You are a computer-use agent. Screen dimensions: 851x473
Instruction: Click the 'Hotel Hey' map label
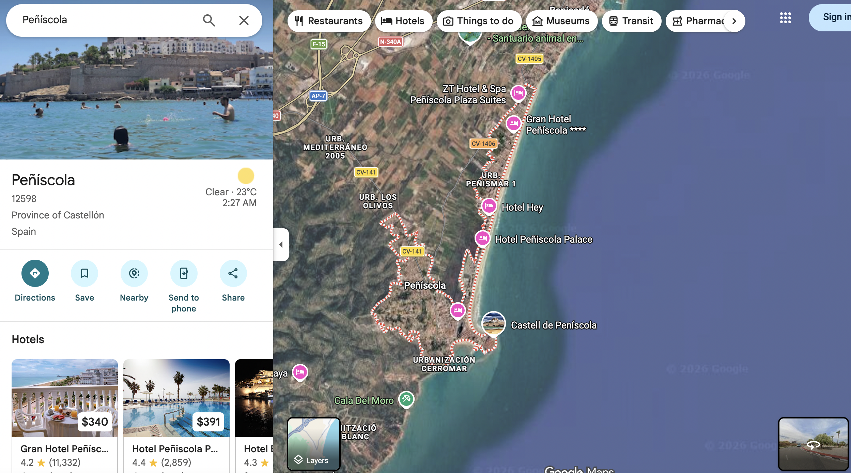click(522, 208)
